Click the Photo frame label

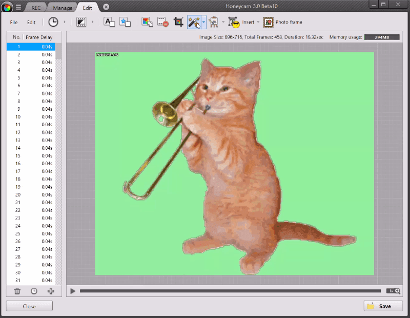click(289, 22)
